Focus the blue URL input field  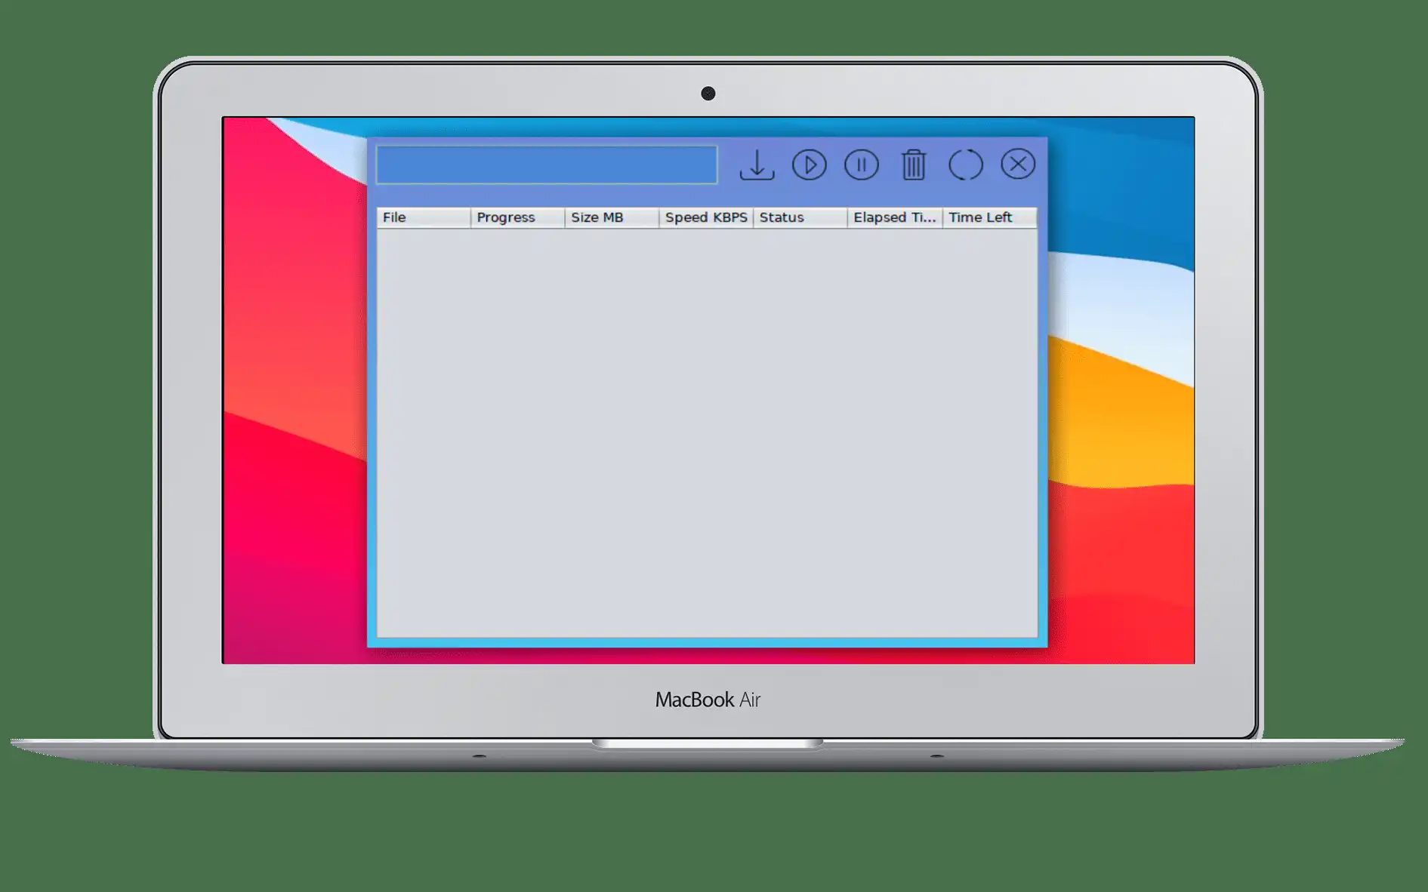click(547, 165)
